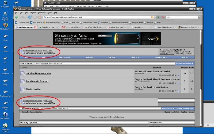Viewport: 214px width, 134px height.
Task: Go back with Firefox Back arrow
Action: coord(17,17)
